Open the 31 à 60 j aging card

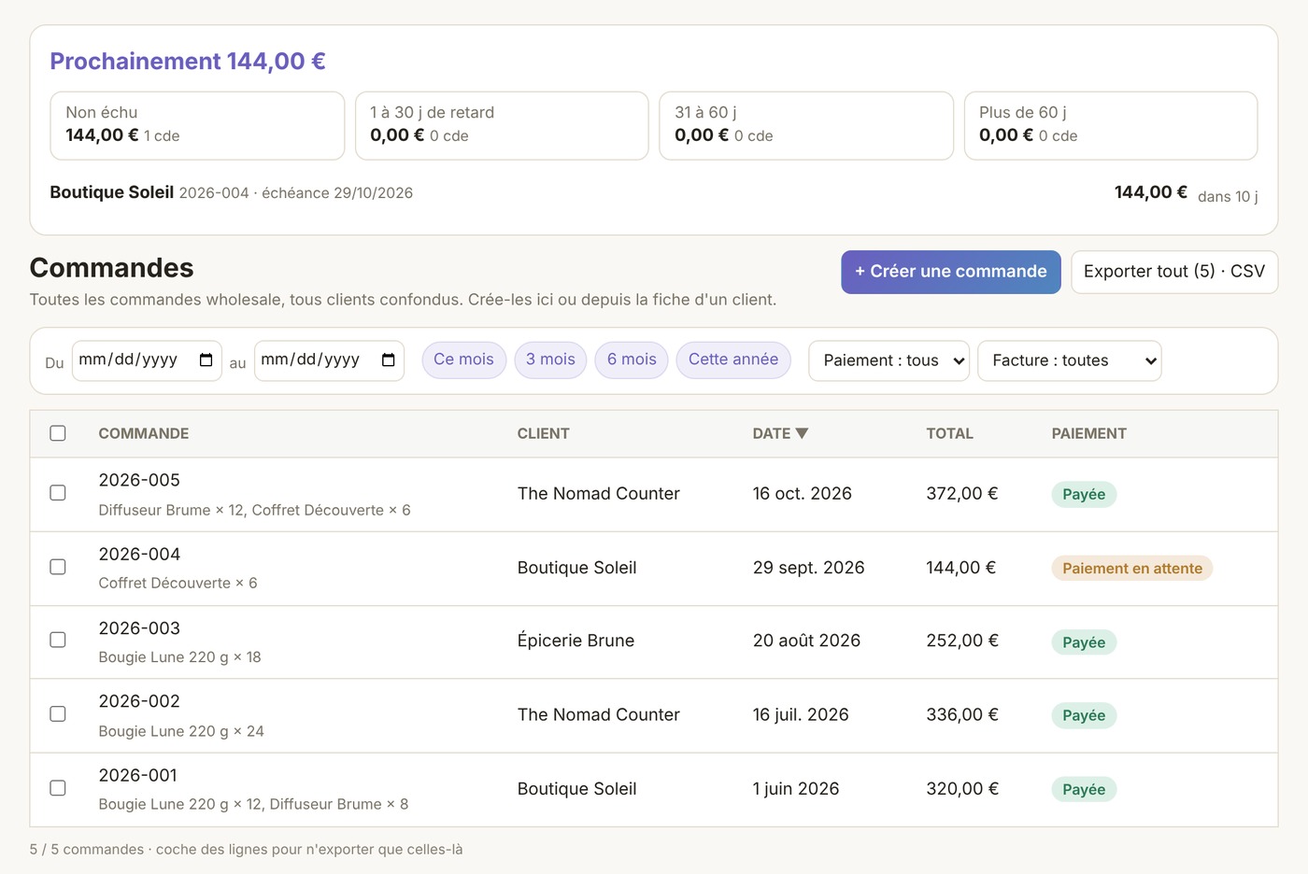[806, 125]
